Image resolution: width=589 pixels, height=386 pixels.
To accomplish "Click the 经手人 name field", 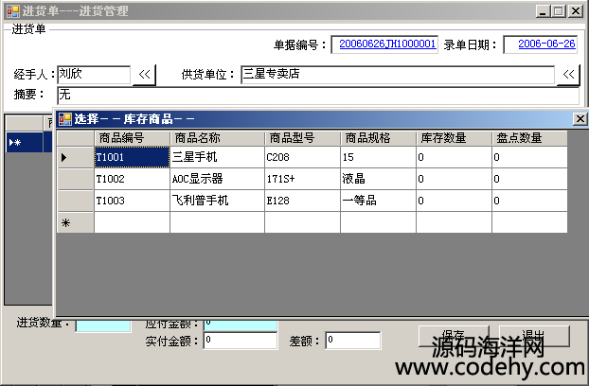I will point(93,75).
